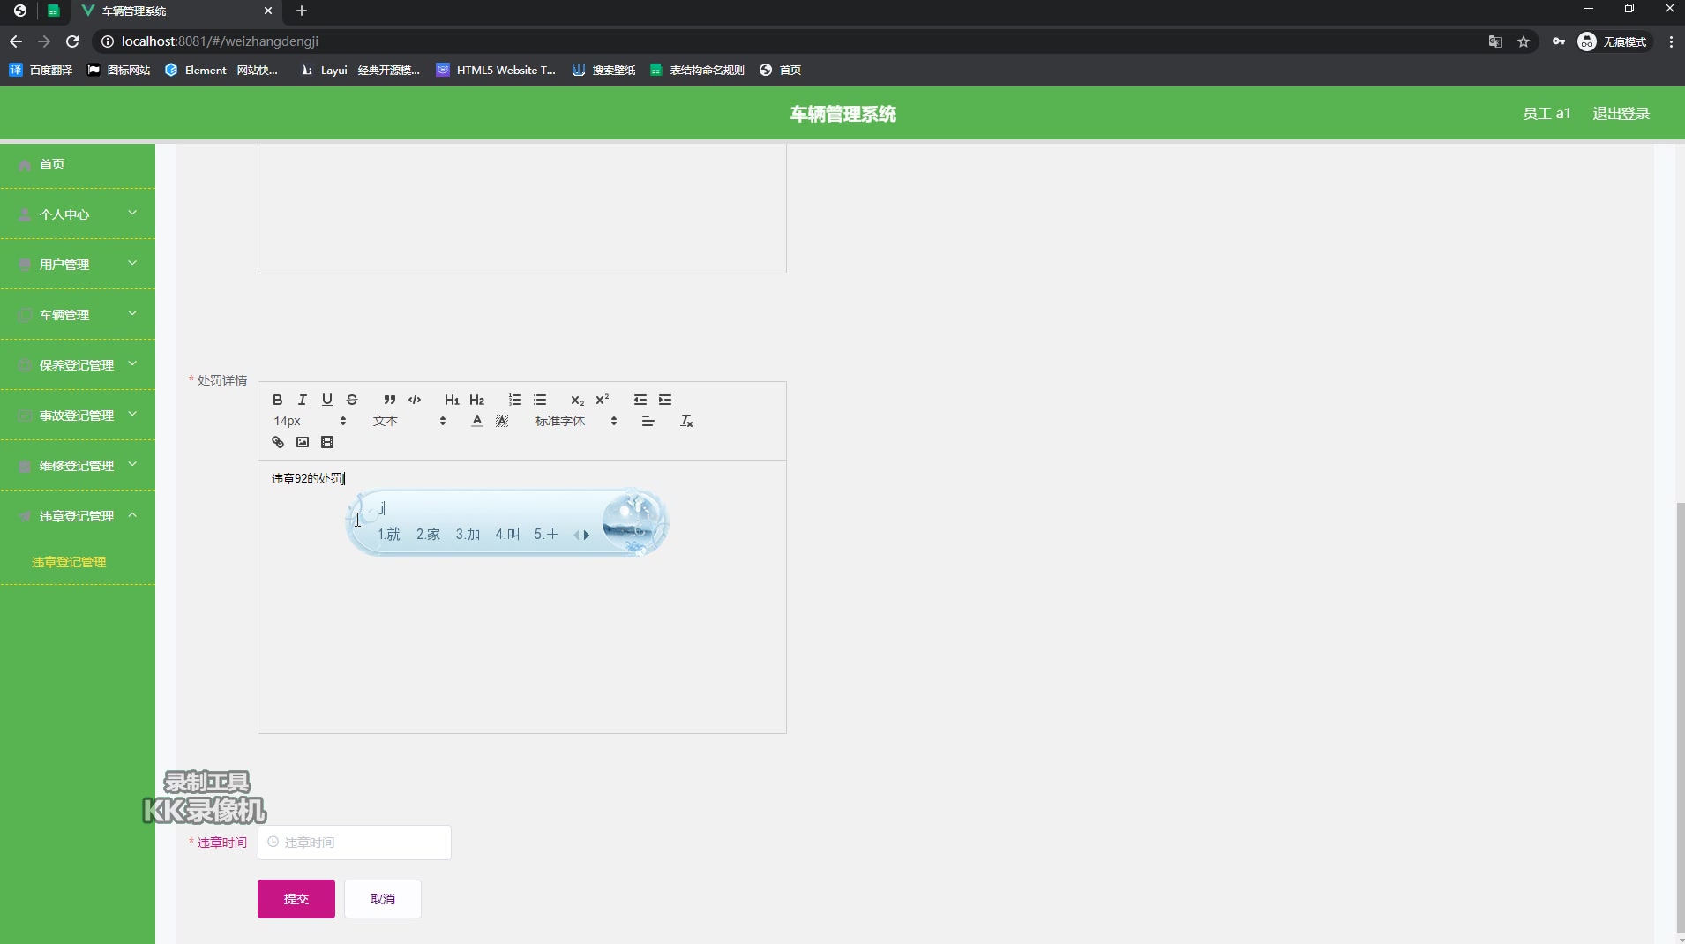Toggle bold text formatting

click(276, 400)
